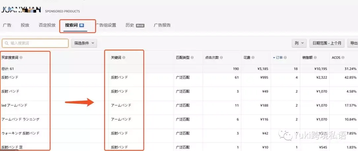Viewport: 358px width, 151px height.
Task: Open the 筛选条件 filter dropdown
Action: click(84, 43)
